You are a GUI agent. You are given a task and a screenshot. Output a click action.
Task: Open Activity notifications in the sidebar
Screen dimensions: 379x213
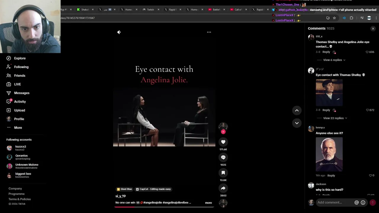pos(20,102)
